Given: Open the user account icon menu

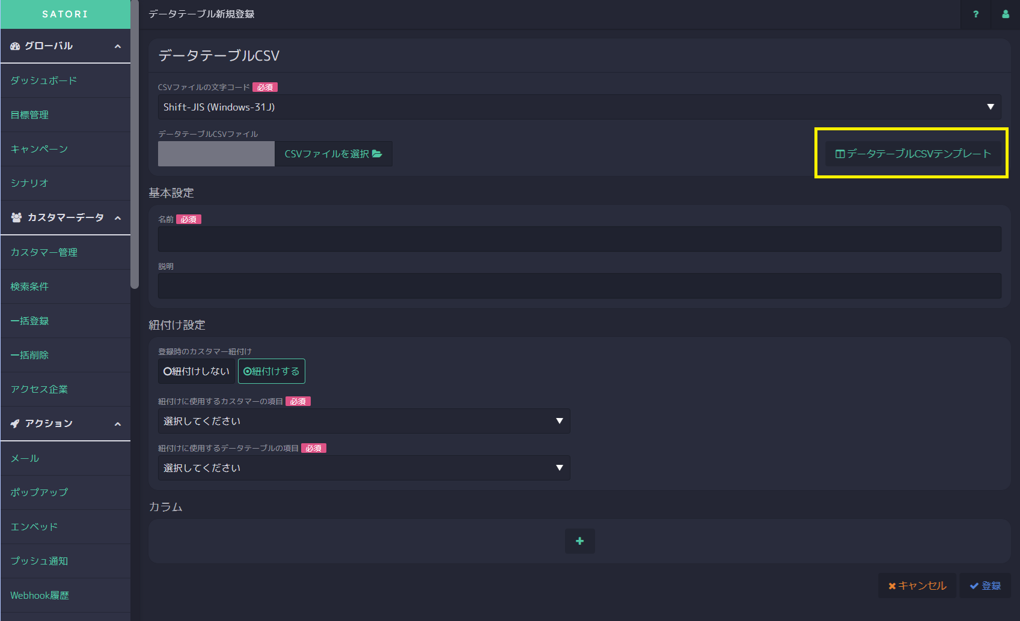Looking at the screenshot, I should click(1006, 14).
